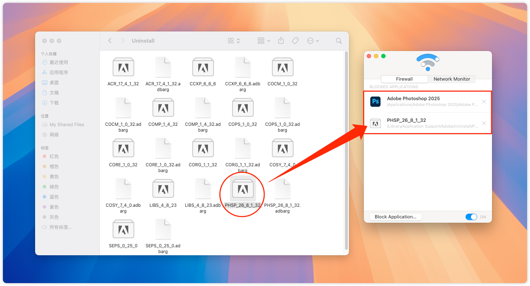Switch to the Firewall tab
The height and width of the screenshot is (286, 530).
[404, 79]
